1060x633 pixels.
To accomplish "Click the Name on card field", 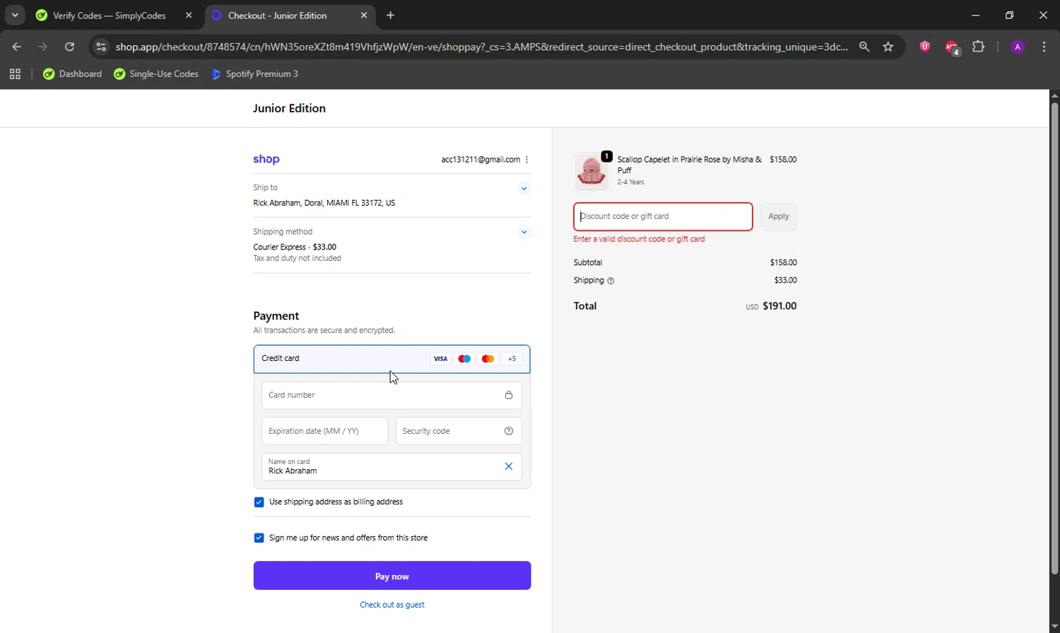I will (x=391, y=467).
